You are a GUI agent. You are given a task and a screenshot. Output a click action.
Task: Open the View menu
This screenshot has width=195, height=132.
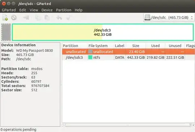coord(34,10)
